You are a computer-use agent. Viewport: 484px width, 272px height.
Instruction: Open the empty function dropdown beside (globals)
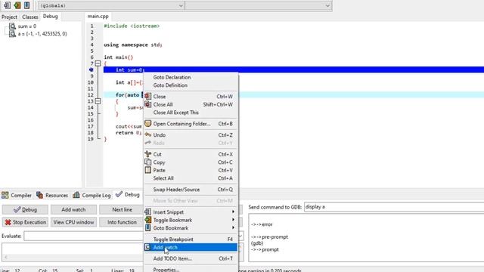click(x=259, y=5)
